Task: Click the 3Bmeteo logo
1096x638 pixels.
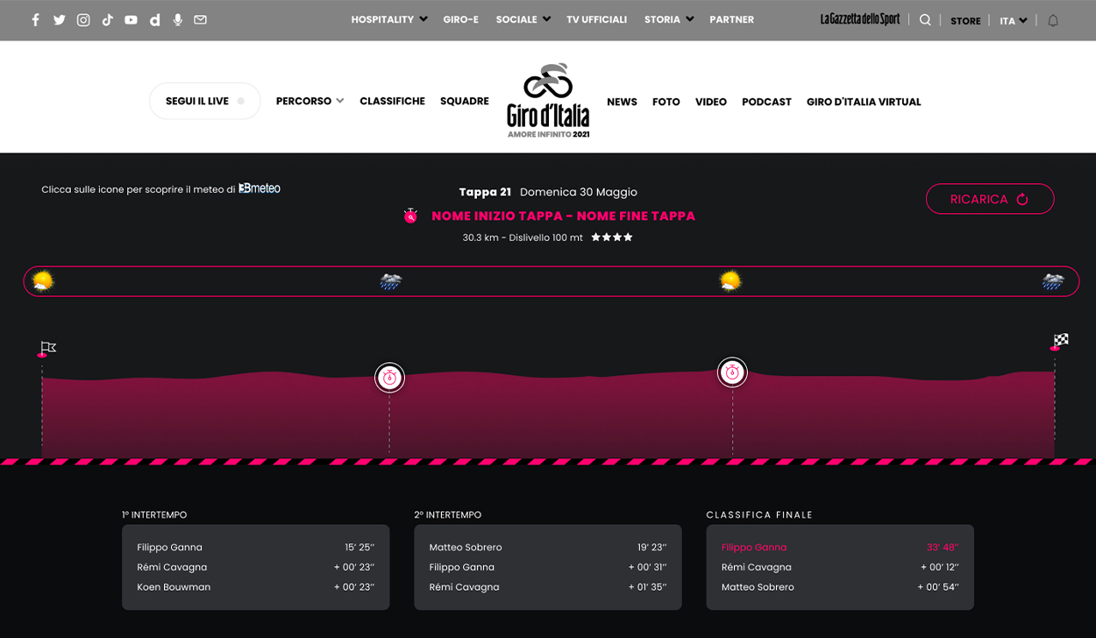Action: click(260, 188)
